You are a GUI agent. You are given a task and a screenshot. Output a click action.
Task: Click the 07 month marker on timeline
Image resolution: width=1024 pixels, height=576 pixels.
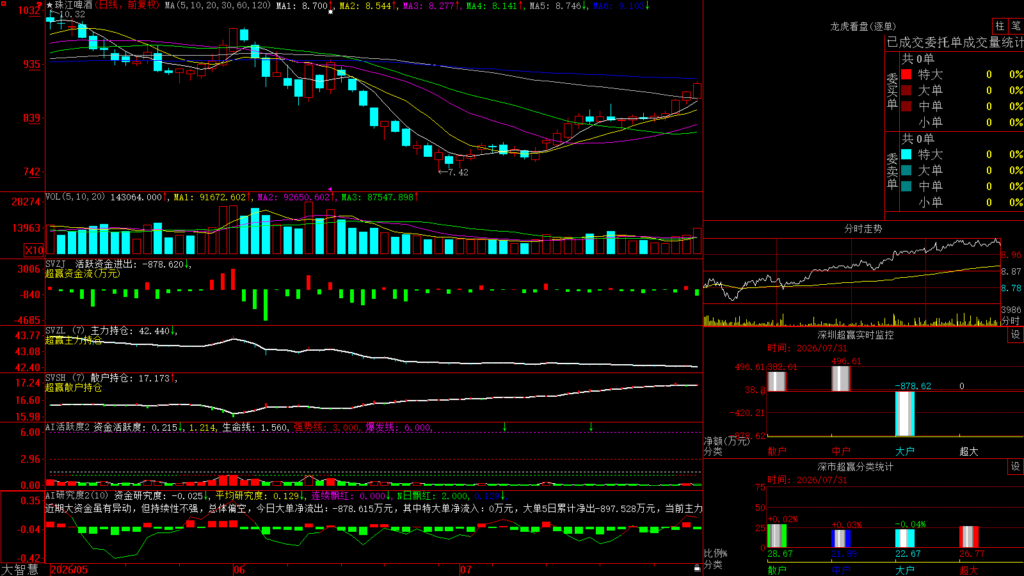(466, 570)
